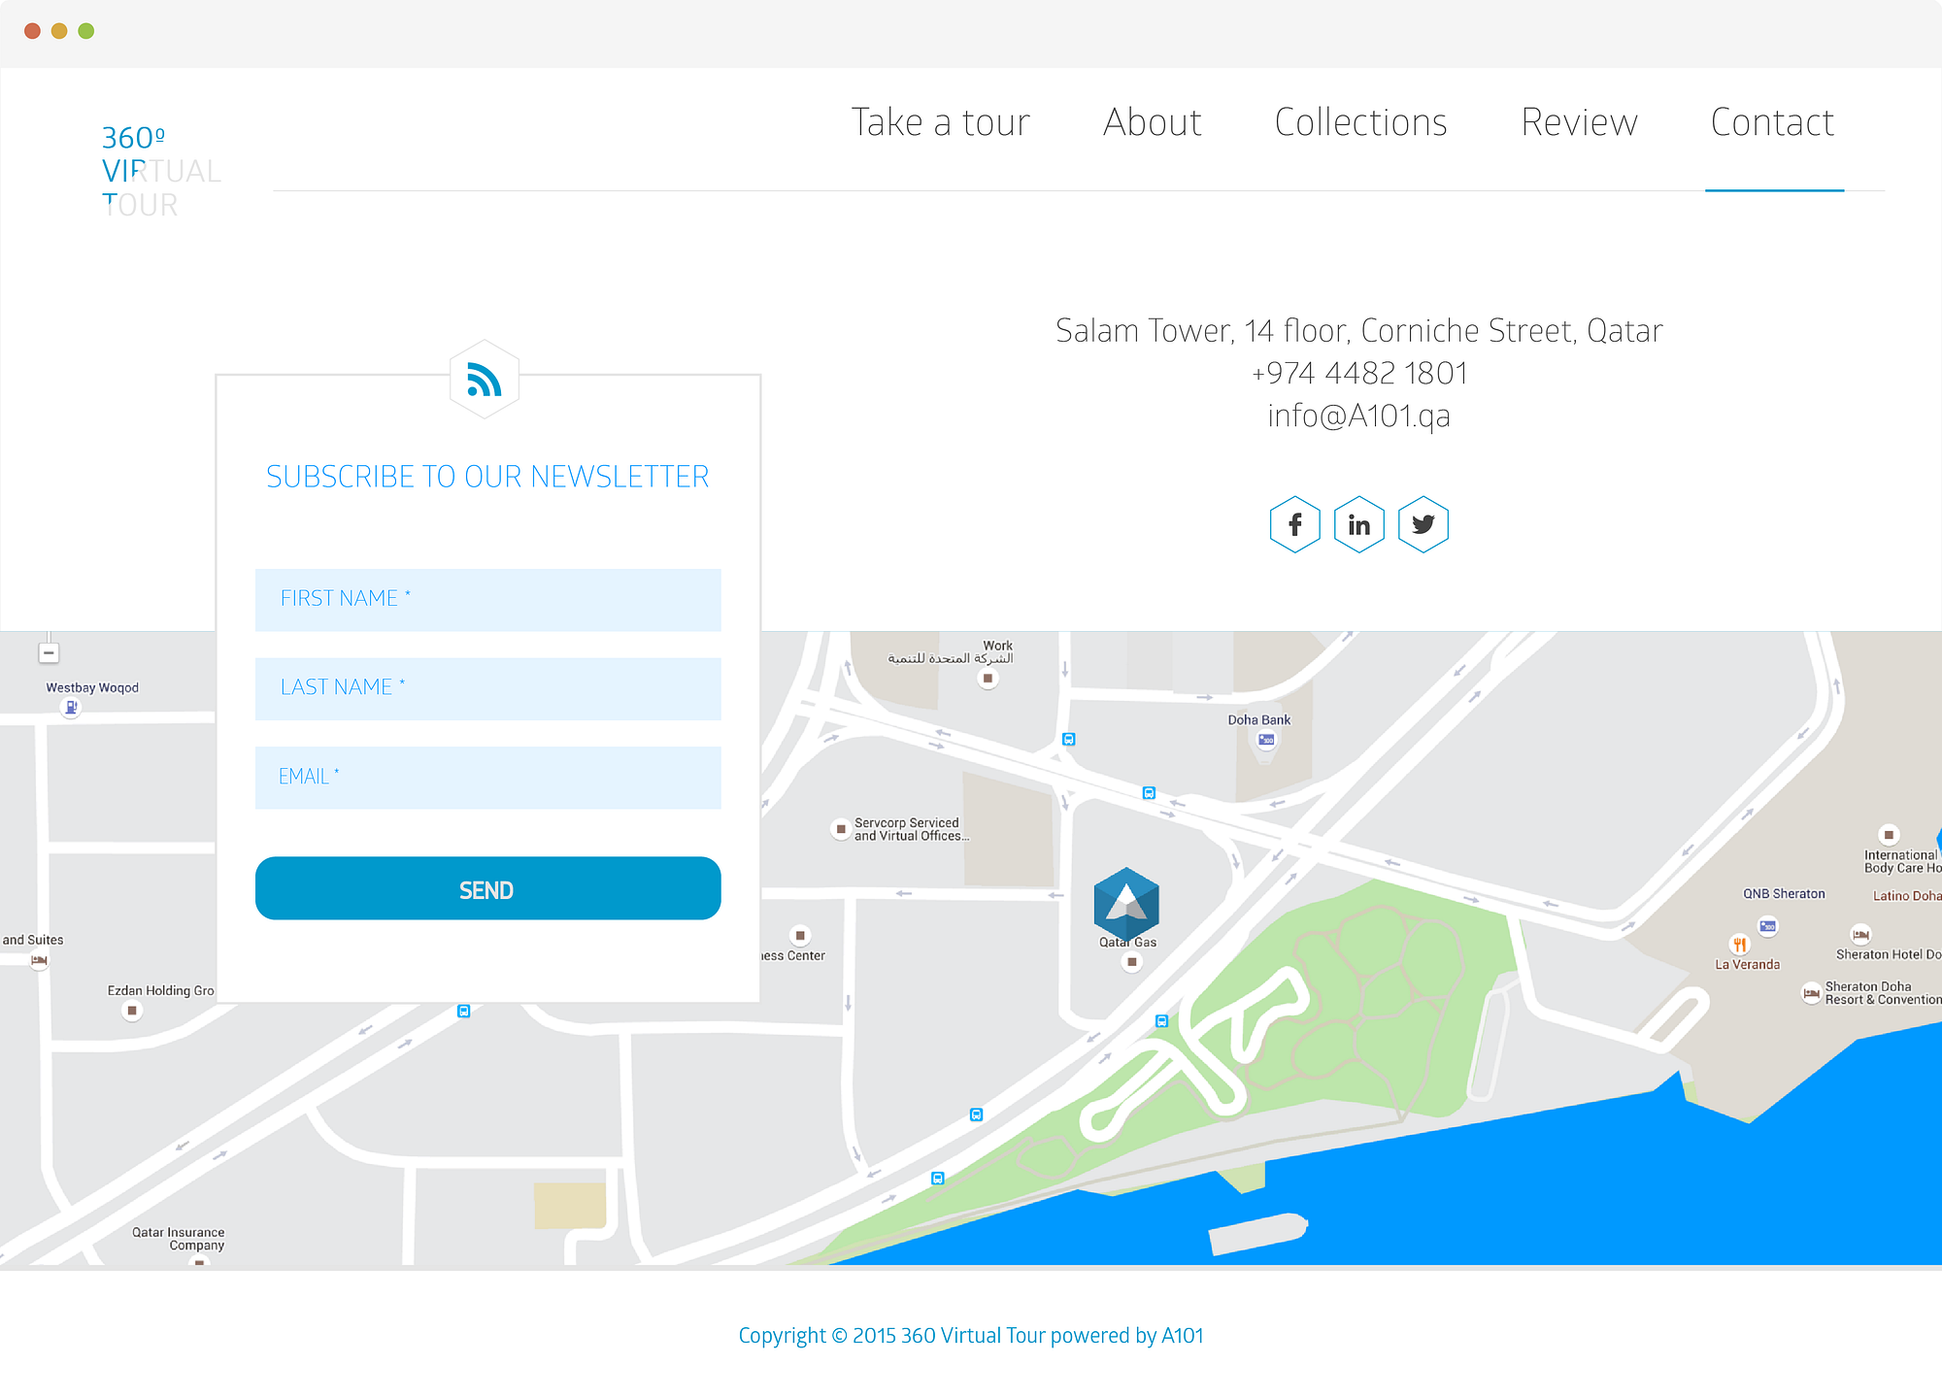
Task: Open the Facebook hexagon icon
Action: 1294,525
